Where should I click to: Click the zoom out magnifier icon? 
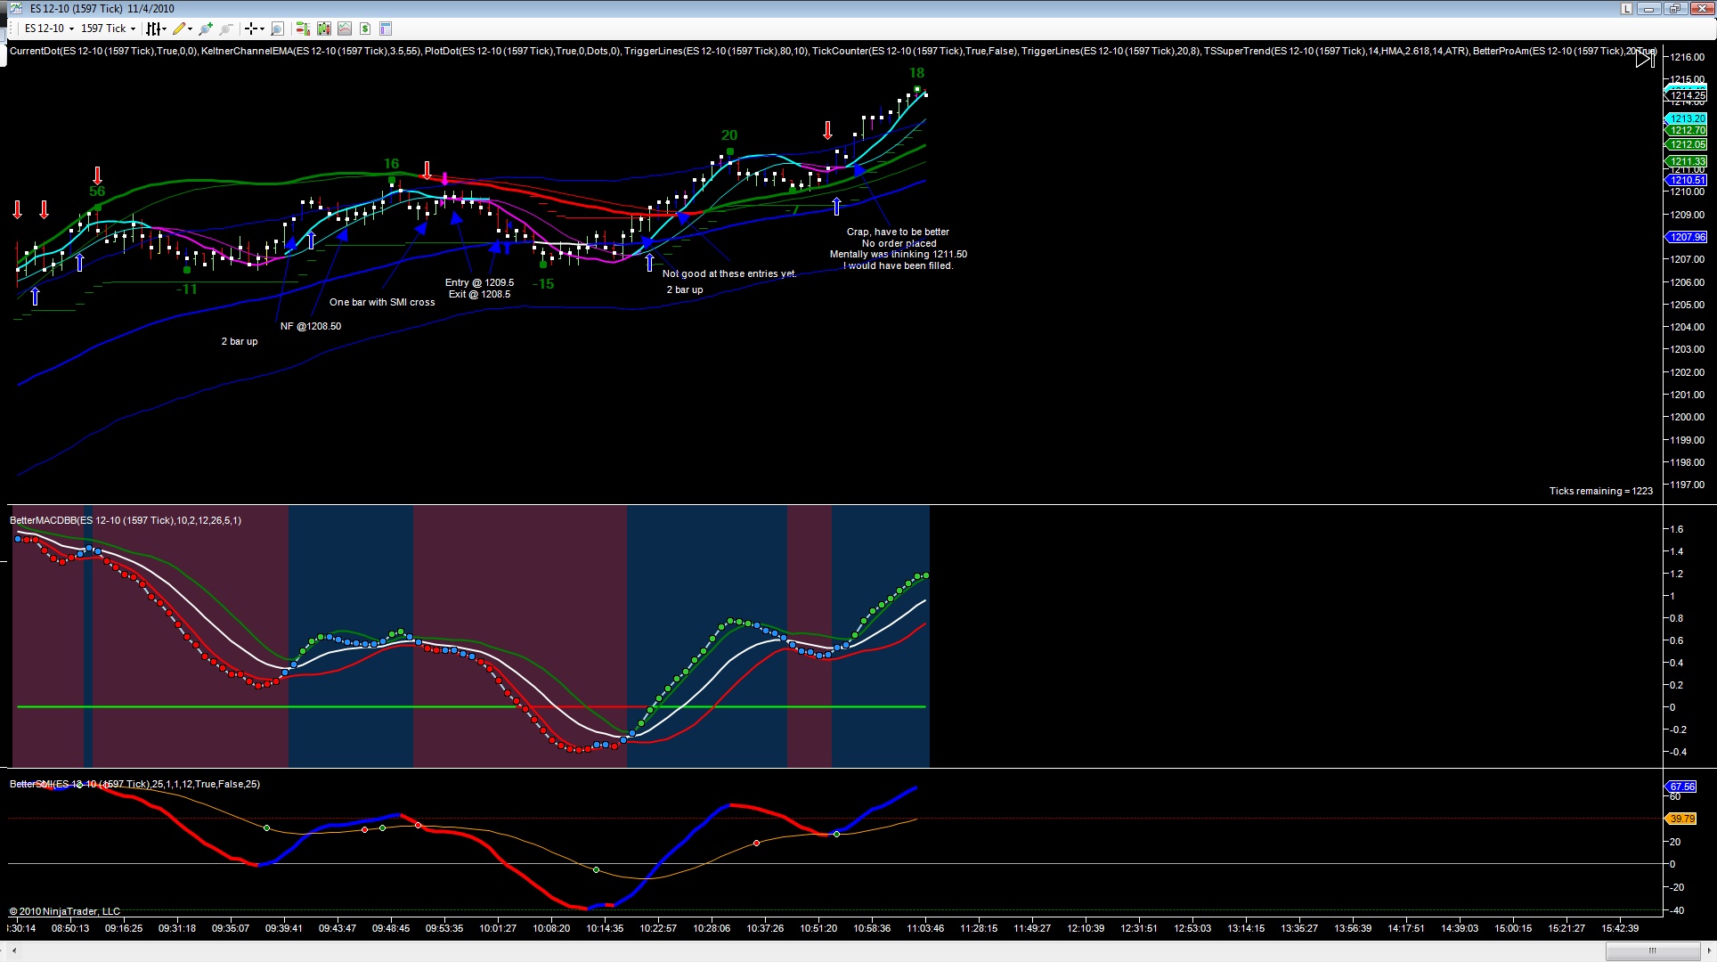coord(226,29)
